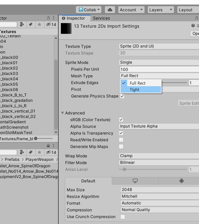
Task: Select the standalone desktop platform tab
Action: (x=135, y=181)
